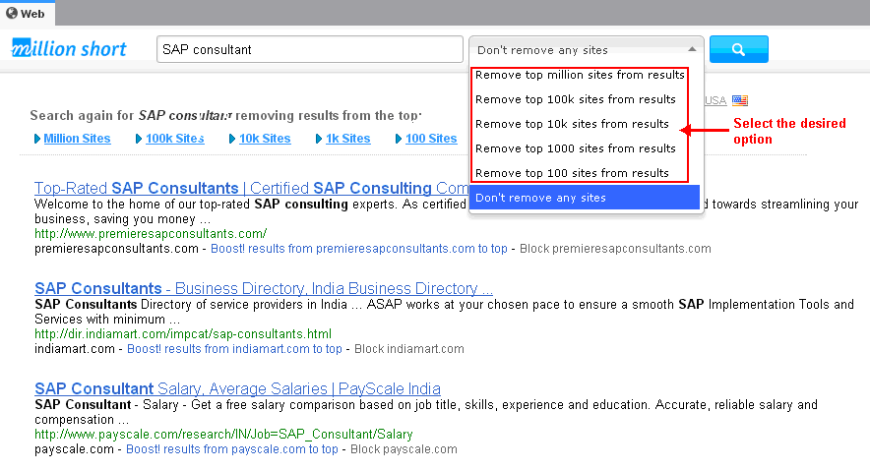870x471 pixels.
Task: Block indiamart.com
Action: click(409, 349)
